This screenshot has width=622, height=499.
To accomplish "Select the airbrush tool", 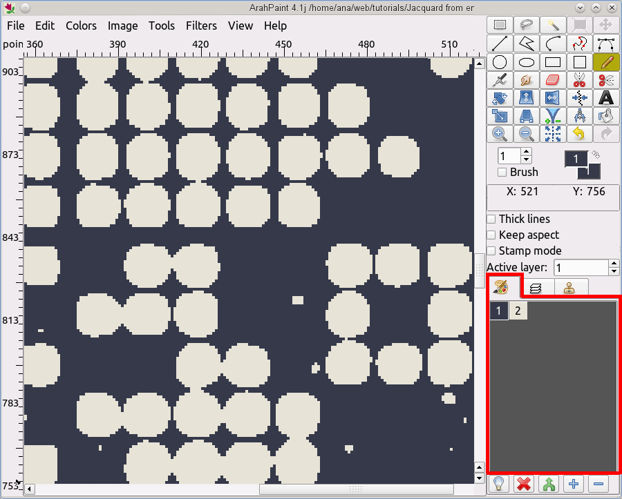I will 500,80.
